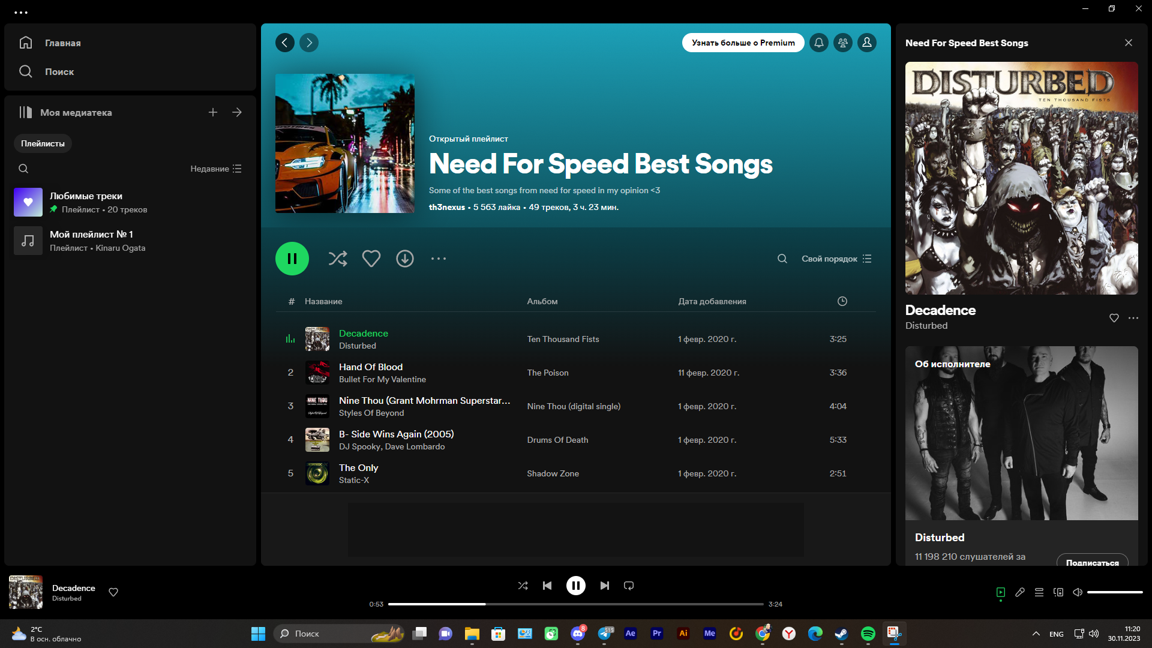1152x648 pixels.
Task: Pause playlist with large green button
Action: click(292, 259)
